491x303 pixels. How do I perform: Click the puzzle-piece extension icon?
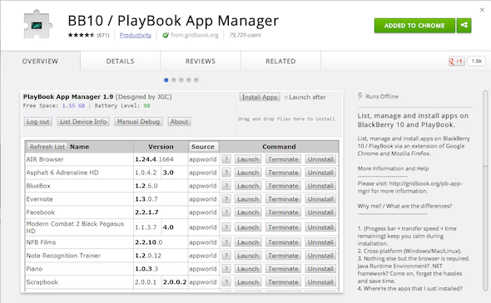tap(37, 25)
